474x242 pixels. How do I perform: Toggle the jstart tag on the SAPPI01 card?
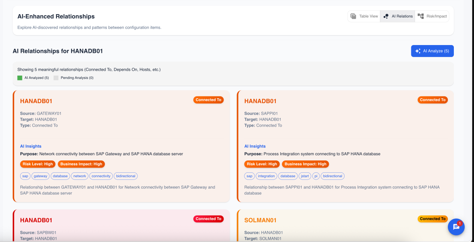pyautogui.click(x=305, y=176)
